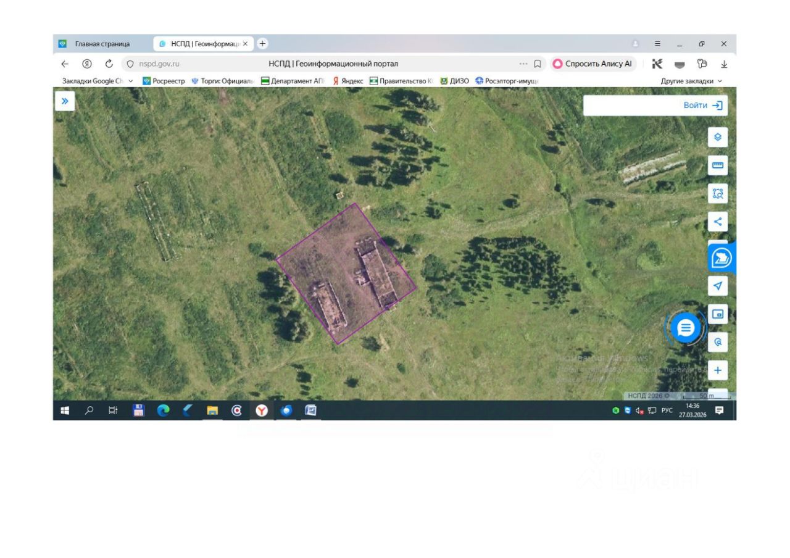This screenshot has height=558, width=790.
Task: Open File Explorer from the taskbar
Action: point(212,410)
